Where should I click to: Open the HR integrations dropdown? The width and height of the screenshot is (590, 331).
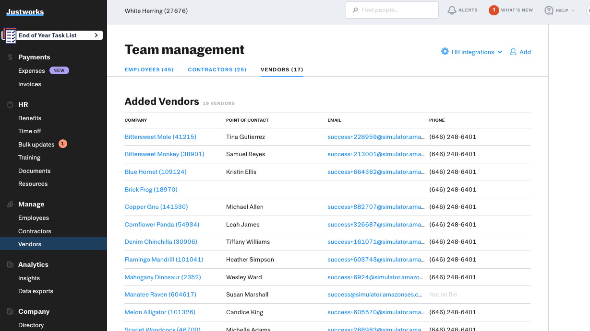471,52
